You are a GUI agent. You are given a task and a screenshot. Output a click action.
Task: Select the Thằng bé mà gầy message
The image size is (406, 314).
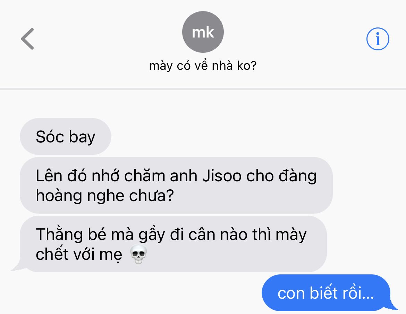pyautogui.click(x=173, y=244)
